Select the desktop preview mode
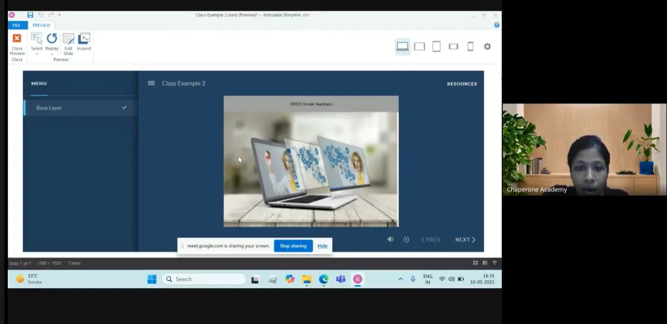The height and width of the screenshot is (324, 667). coord(402,46)
